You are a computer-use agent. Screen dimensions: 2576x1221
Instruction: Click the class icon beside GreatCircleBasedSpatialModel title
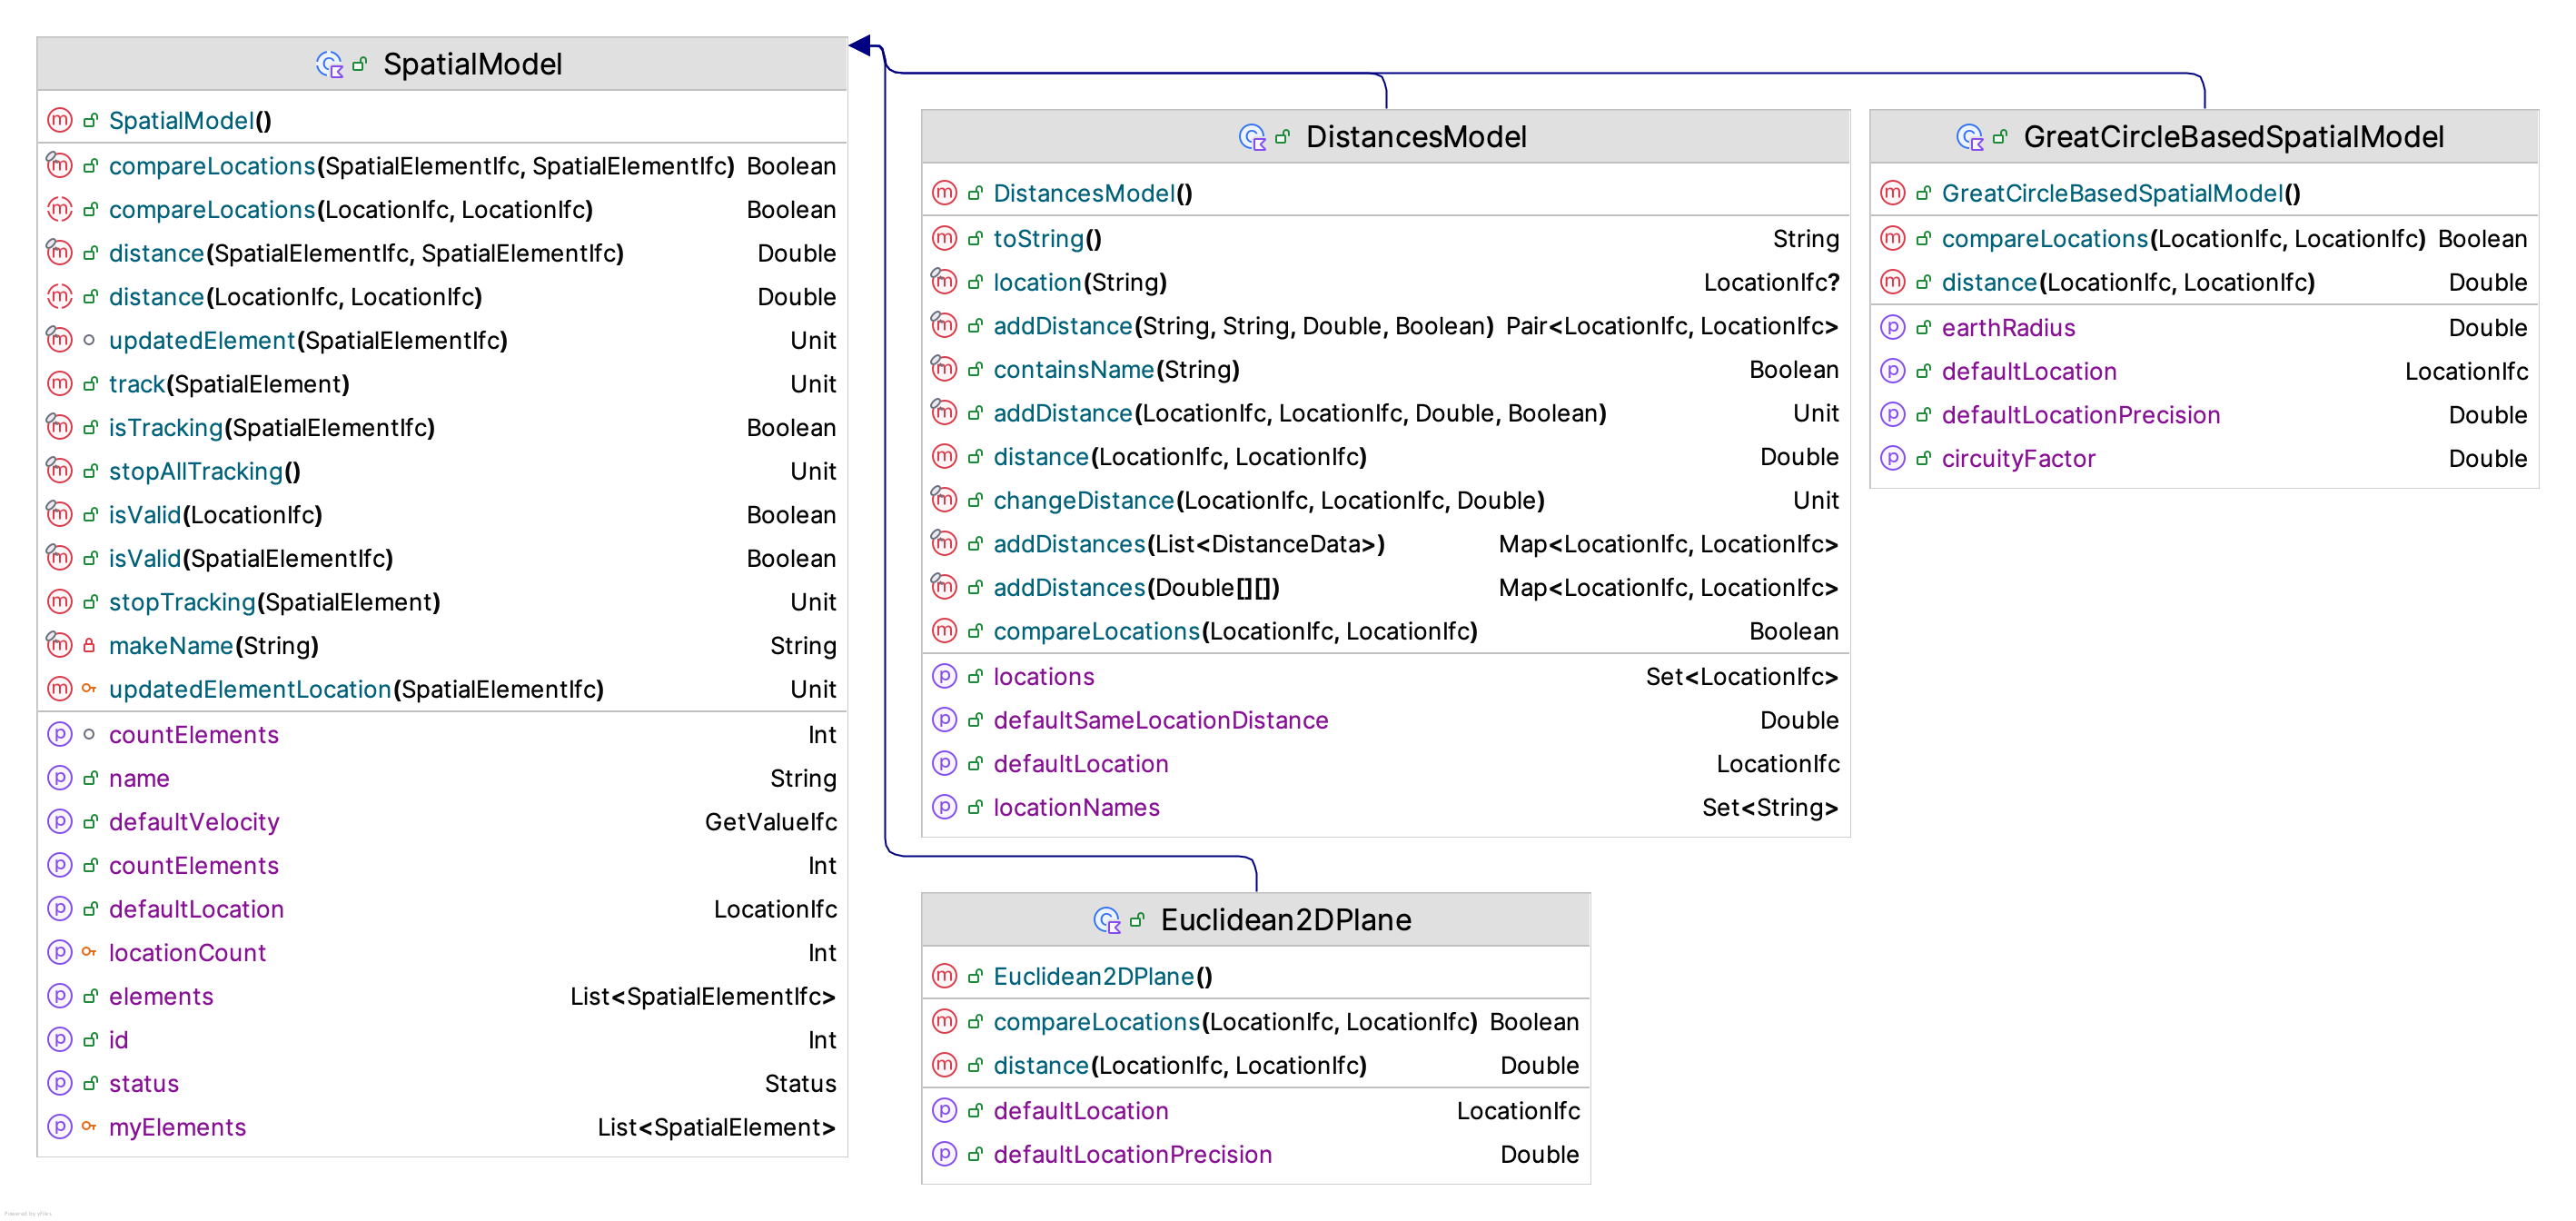point(1969,137)
